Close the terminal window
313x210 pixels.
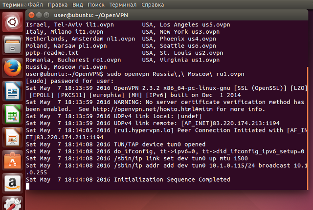coord(31,15)
